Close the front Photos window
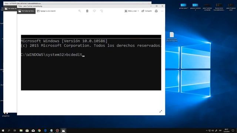This screenshot has width=237, height=133. click(x=162, y=6)
